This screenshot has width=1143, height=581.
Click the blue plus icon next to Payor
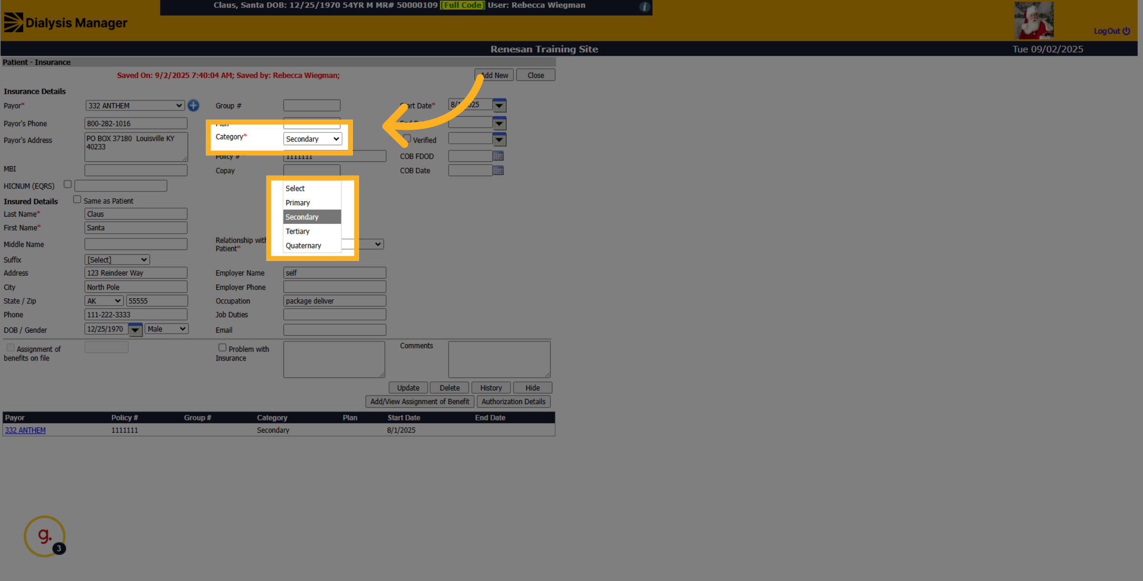(193, 105)
